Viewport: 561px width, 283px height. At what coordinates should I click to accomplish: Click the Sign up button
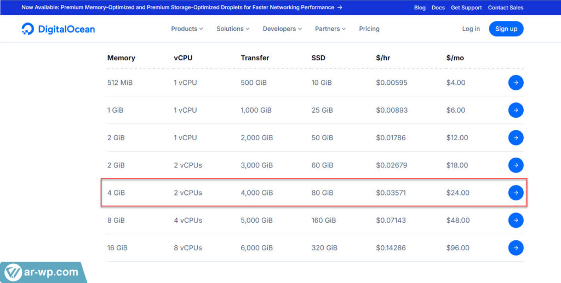click(x=506, y=29)
